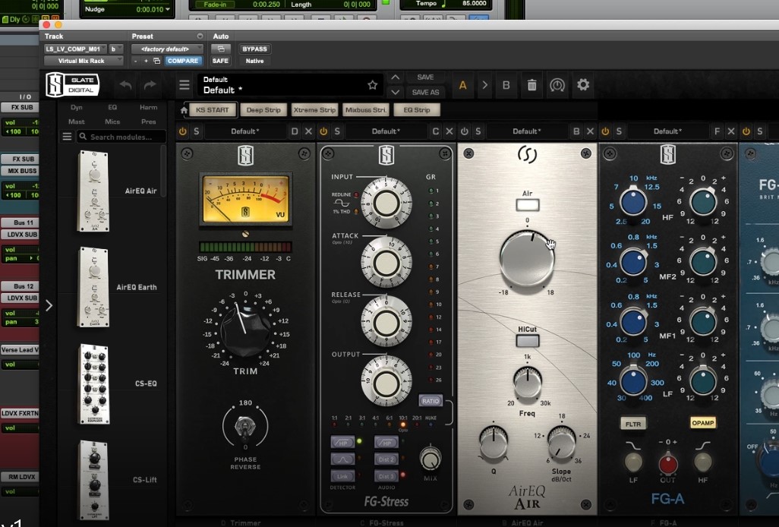Remove the AirEQ Air module with its X
This screenshot has width=779, height=527.
click(x=590, y=131)
